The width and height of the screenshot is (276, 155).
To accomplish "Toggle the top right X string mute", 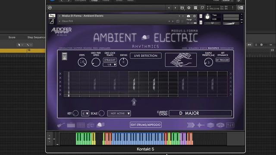I will pyautogui.click(x=231, y=74).
